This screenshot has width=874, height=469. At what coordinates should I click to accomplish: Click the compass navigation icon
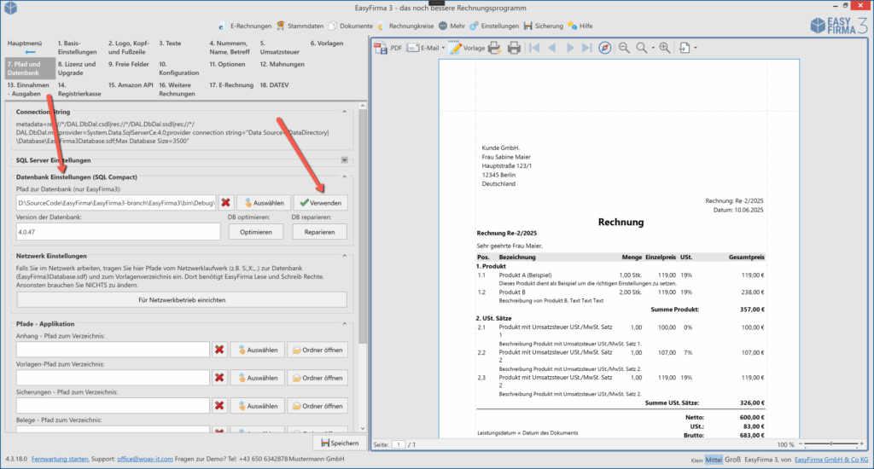(x=605, y=48)
